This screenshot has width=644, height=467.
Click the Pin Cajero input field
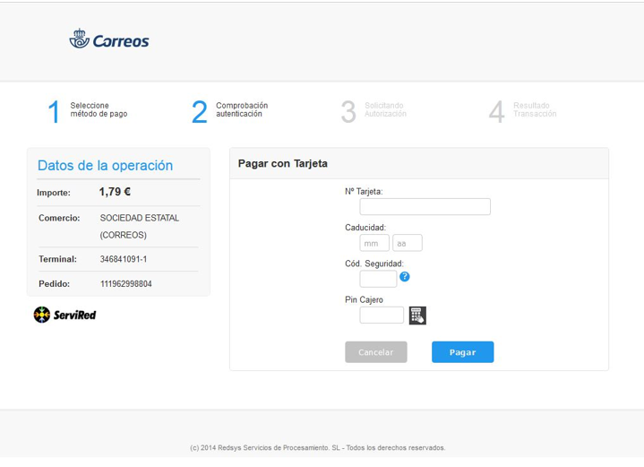click(x=382, y=315)
